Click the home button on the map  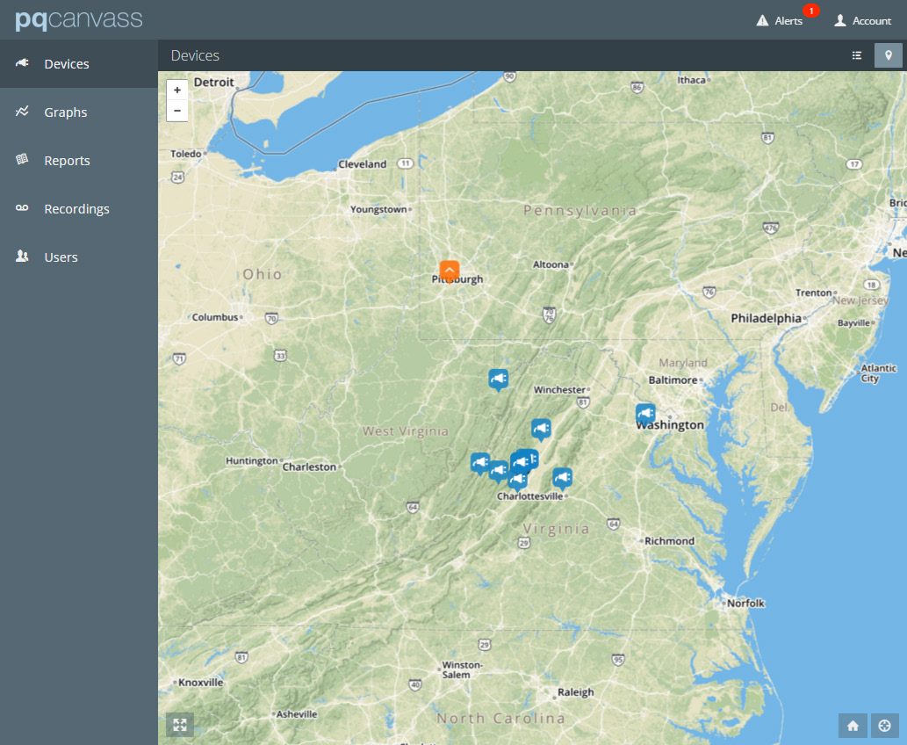(x=853, y=726)
